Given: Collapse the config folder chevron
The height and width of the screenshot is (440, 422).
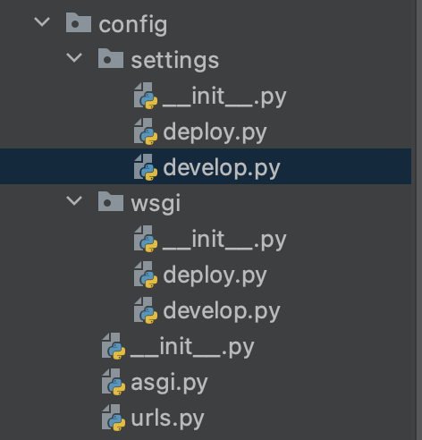Looking at the screenshot, I should pos(42,22).
